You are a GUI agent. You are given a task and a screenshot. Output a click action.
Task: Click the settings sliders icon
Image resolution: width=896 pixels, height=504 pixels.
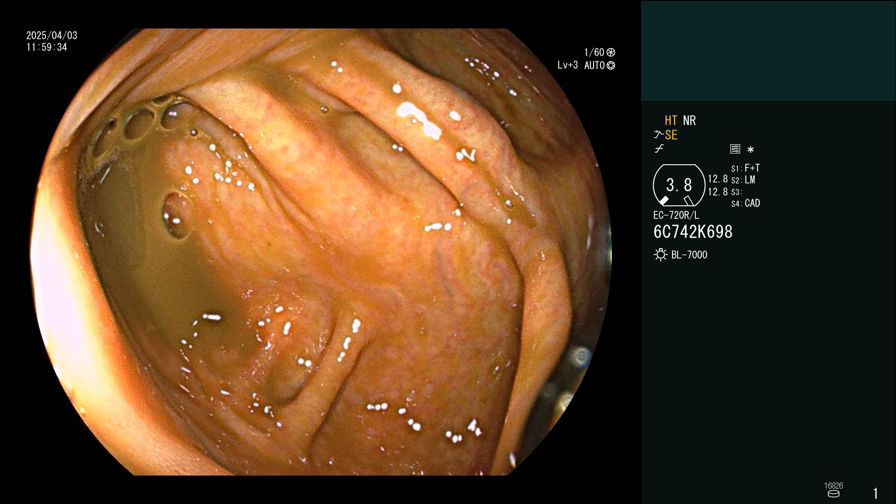(735, 149)
